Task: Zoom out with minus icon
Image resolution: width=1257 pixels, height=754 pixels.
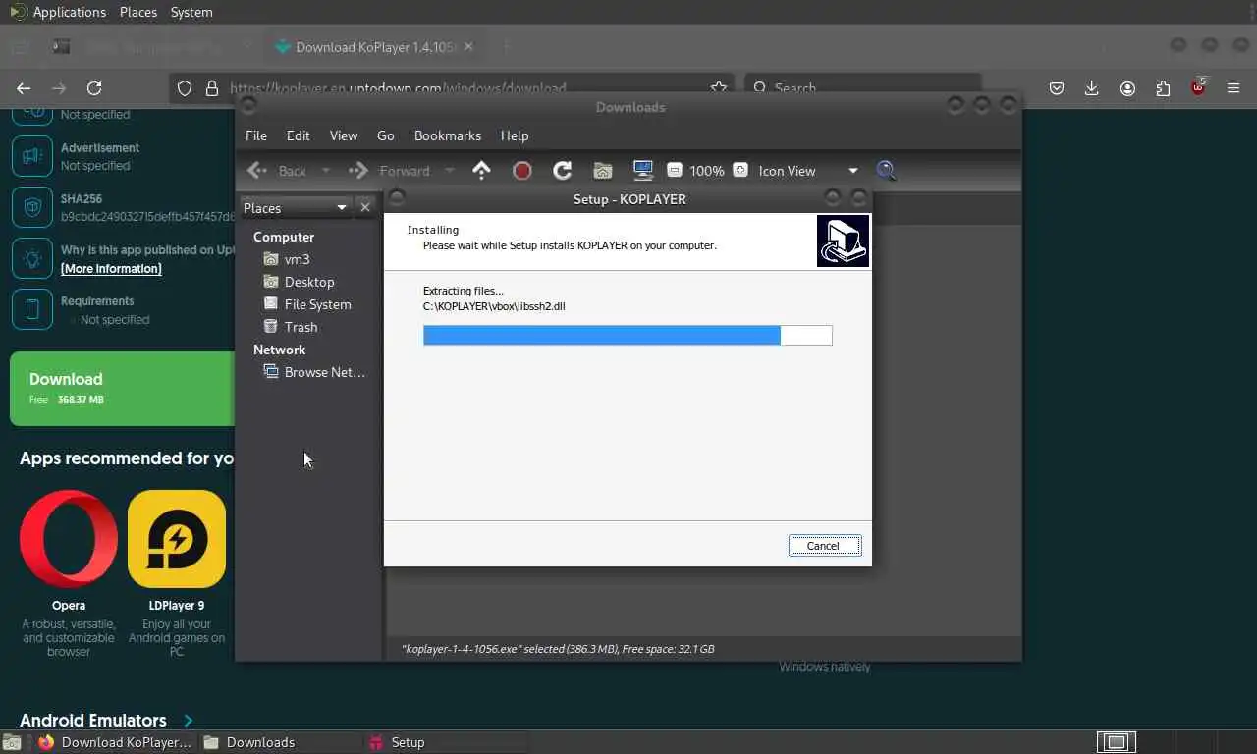Action: pos(675,170)
